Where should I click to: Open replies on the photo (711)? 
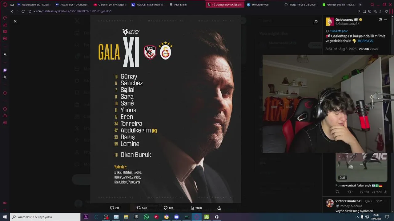[115, 208]
